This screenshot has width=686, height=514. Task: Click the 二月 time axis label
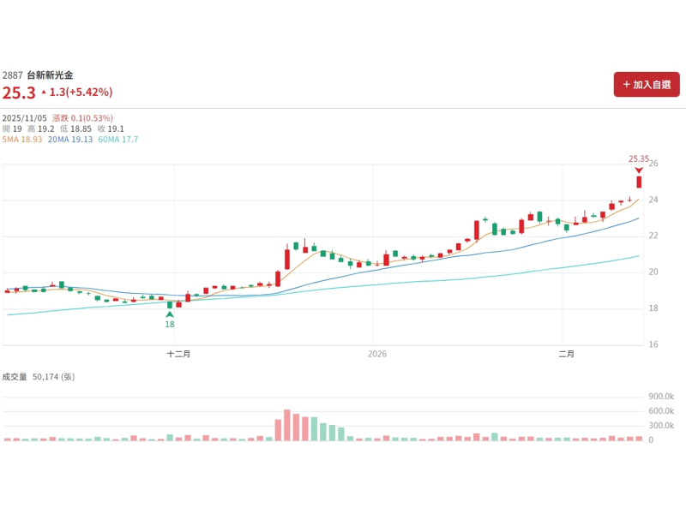tap(566, 353)
